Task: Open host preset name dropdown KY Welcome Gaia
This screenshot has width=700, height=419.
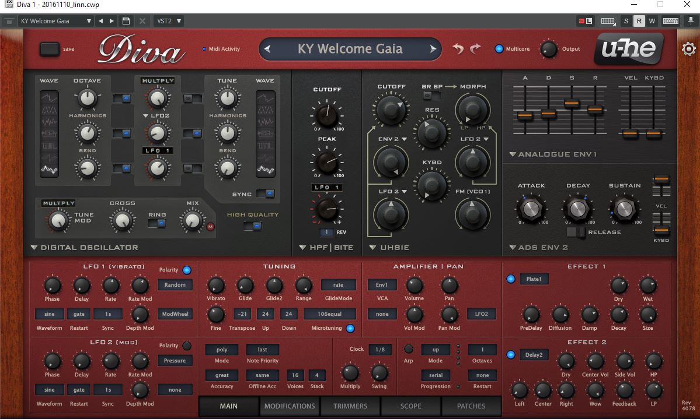Action: click(56, 21)
